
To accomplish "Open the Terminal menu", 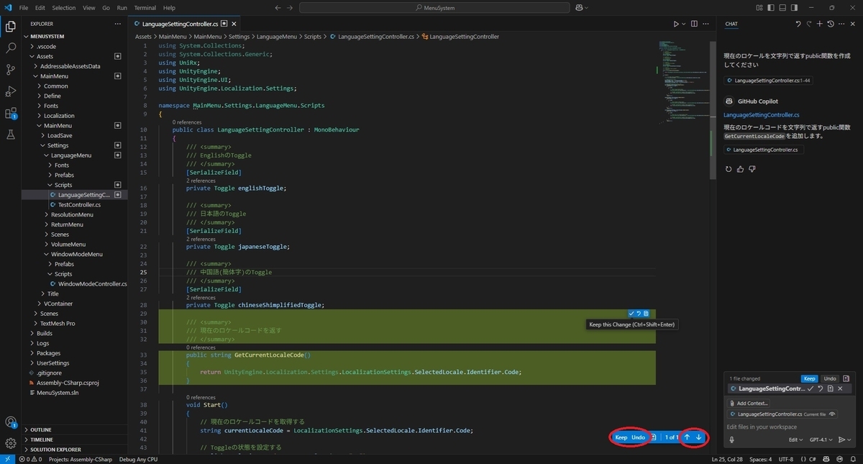I will (145, 8).
